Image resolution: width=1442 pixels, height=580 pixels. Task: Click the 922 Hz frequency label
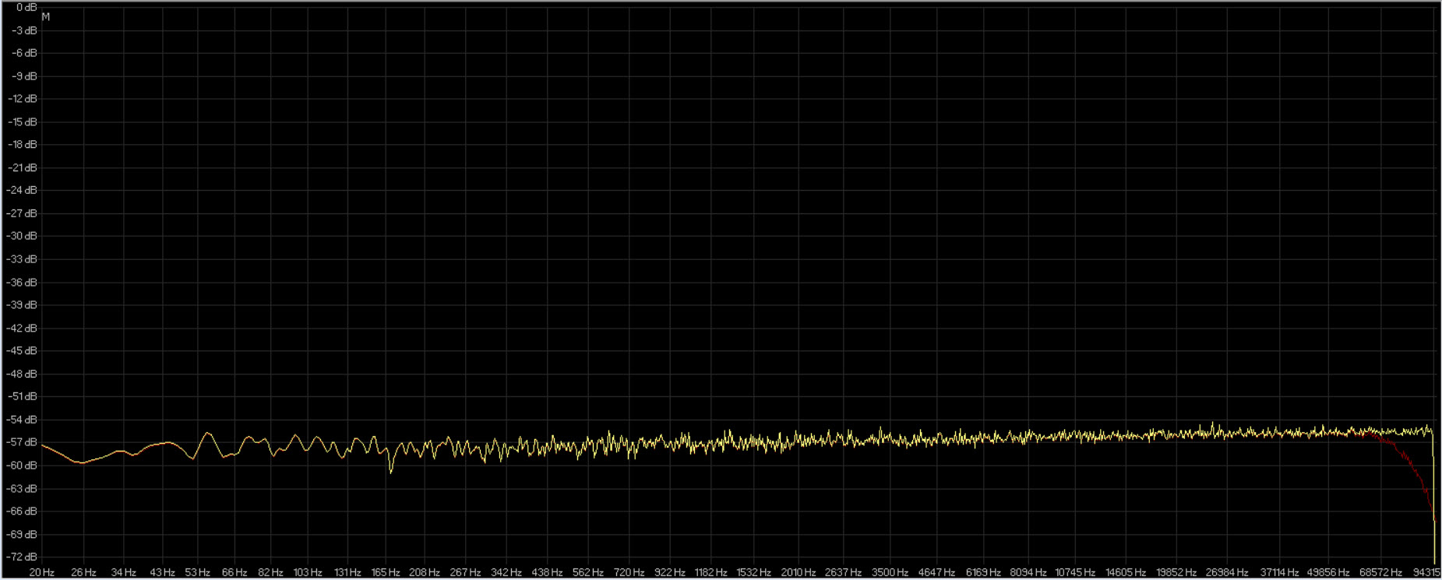[x=670, y=573]
